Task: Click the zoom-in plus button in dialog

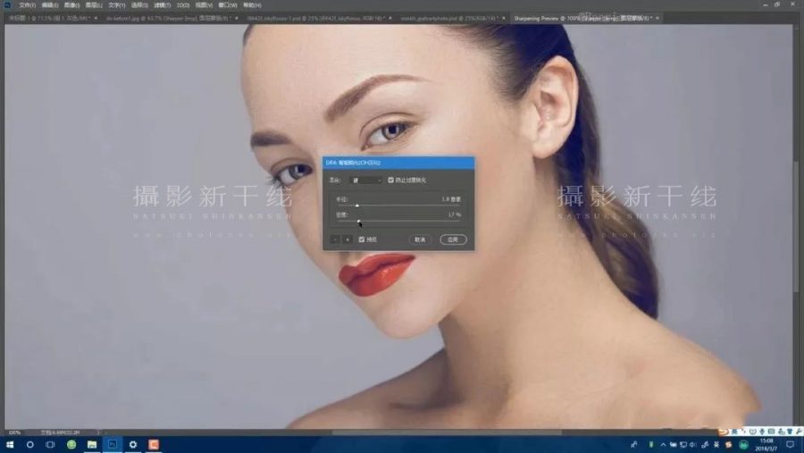Action: point(348,239)
